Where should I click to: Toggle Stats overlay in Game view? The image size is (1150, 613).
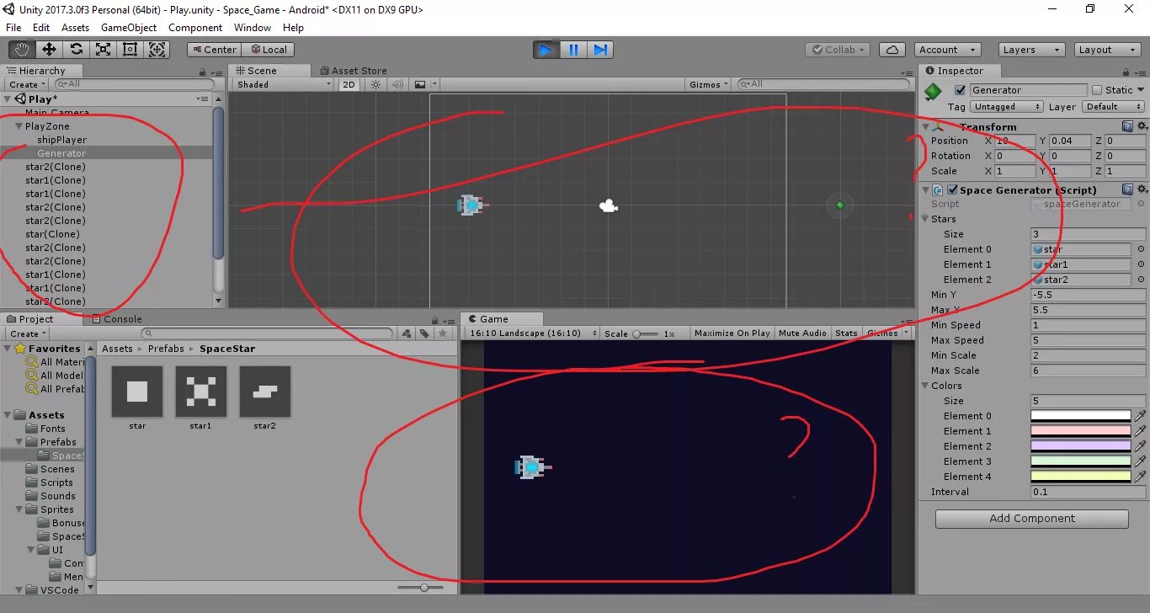846,333
